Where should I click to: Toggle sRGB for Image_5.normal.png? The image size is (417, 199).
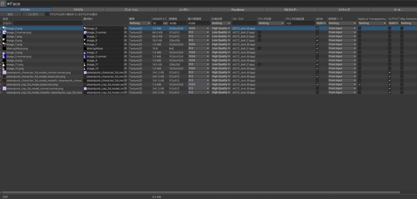click(x=317, y=56)
